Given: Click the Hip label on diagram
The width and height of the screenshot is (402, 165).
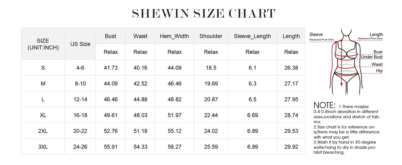Looking at the screenshot, I should (x=379, y=71).
